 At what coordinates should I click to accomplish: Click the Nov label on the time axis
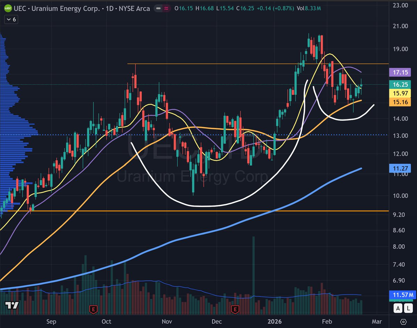[167, 321]
